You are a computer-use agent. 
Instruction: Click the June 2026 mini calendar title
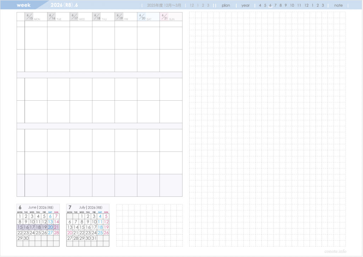click(41, 207)
